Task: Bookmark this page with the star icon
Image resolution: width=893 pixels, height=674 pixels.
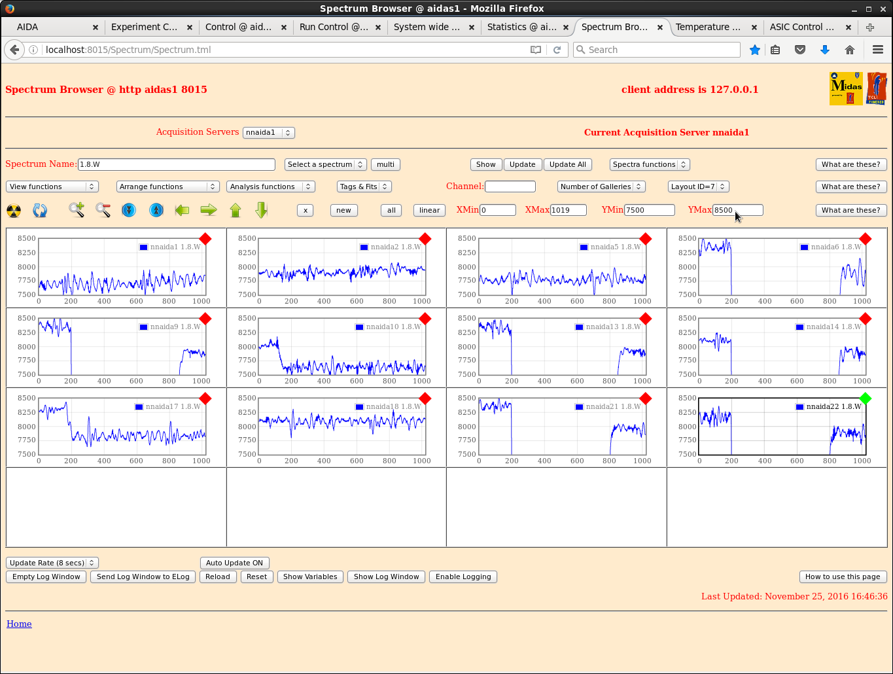Action: (x=755, y=50)
